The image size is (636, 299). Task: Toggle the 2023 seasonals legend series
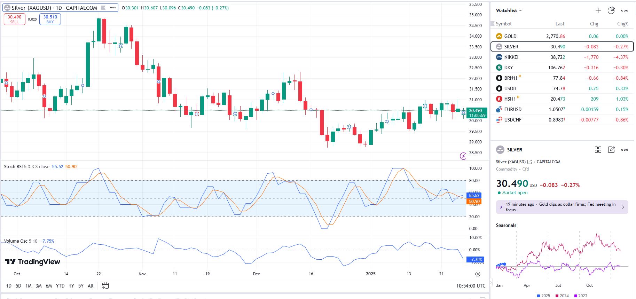[x=580, y=296]
